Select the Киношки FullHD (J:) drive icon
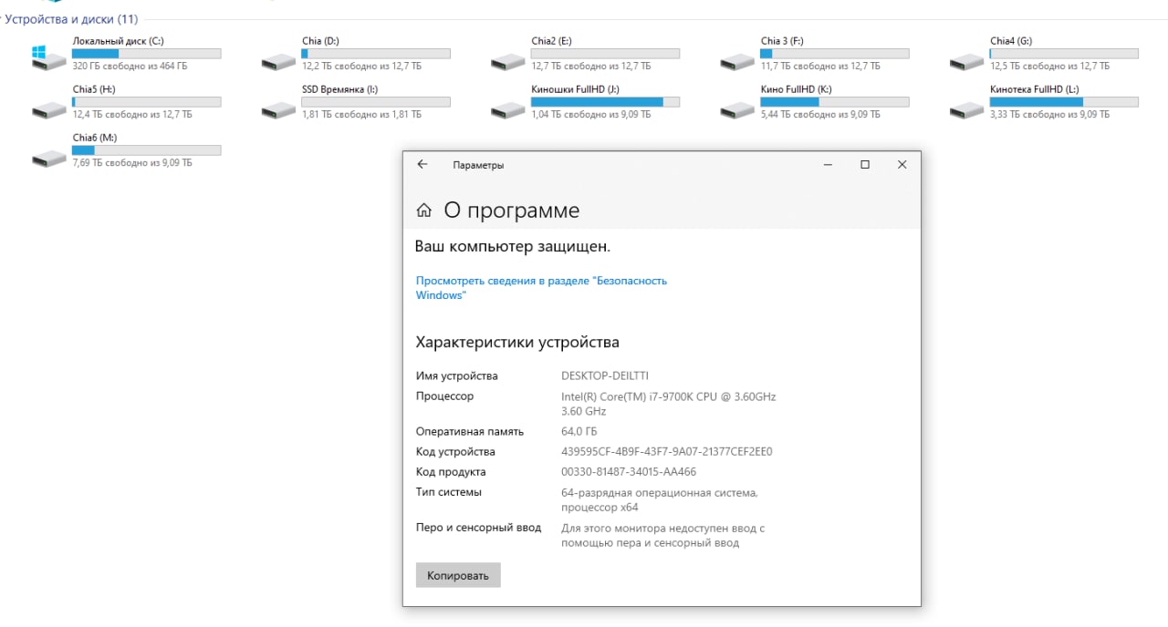The image size is (1168, 627). (508, 110)
